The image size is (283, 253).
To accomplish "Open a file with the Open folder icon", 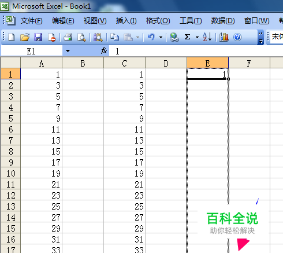I will coord(25,37).
